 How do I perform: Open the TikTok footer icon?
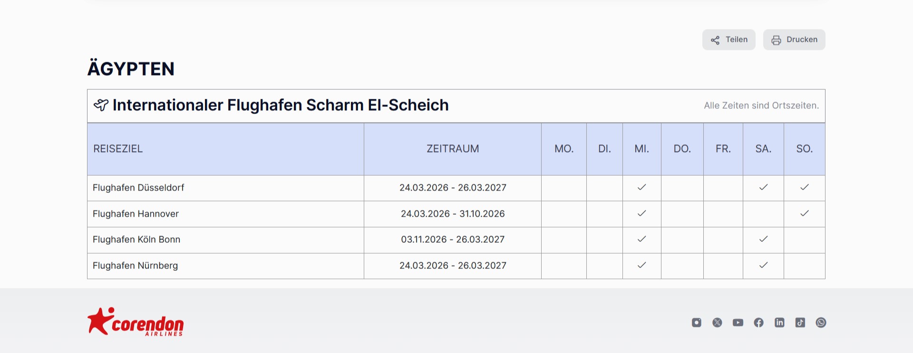tap(800, 323)
